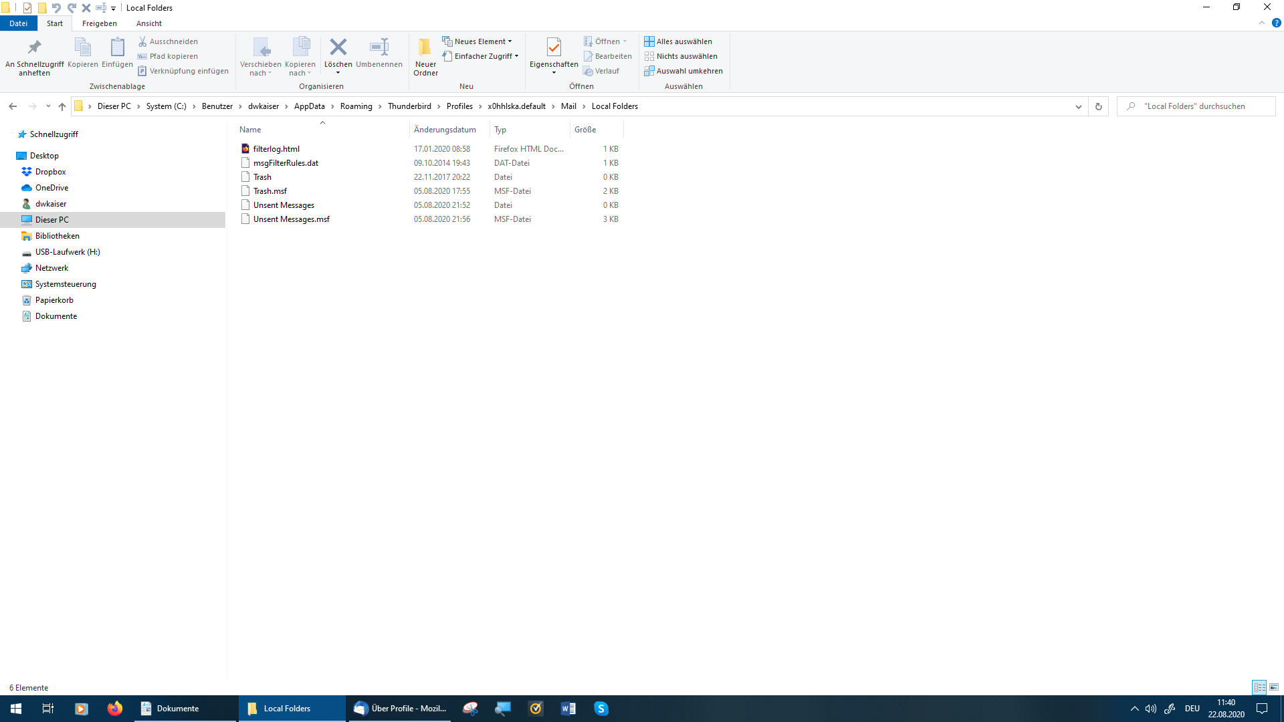Switch to Dokumente taskbar window
1284x722 pixels.
click(x=185, y=709)
